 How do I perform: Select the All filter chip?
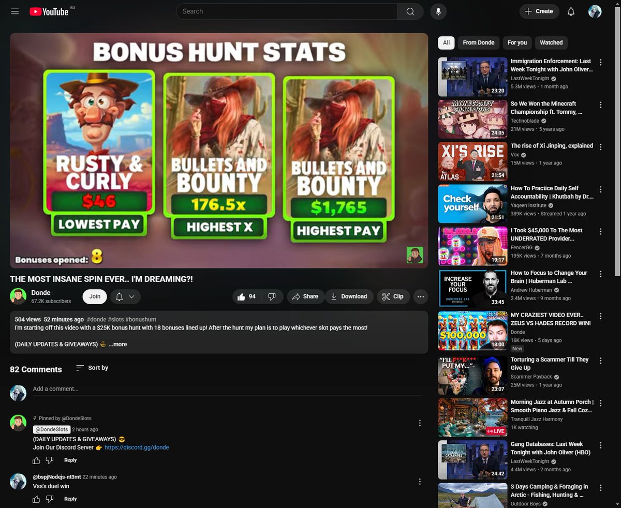(x=446, y=42)
